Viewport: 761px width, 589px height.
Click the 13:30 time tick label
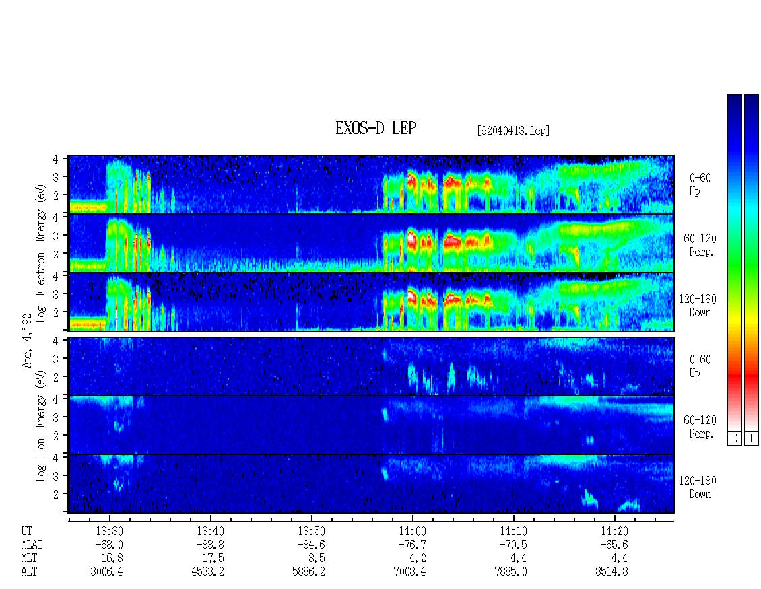pos(109,531)
